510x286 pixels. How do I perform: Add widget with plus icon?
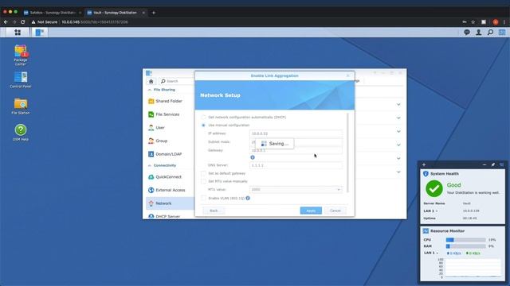point(424,164)
